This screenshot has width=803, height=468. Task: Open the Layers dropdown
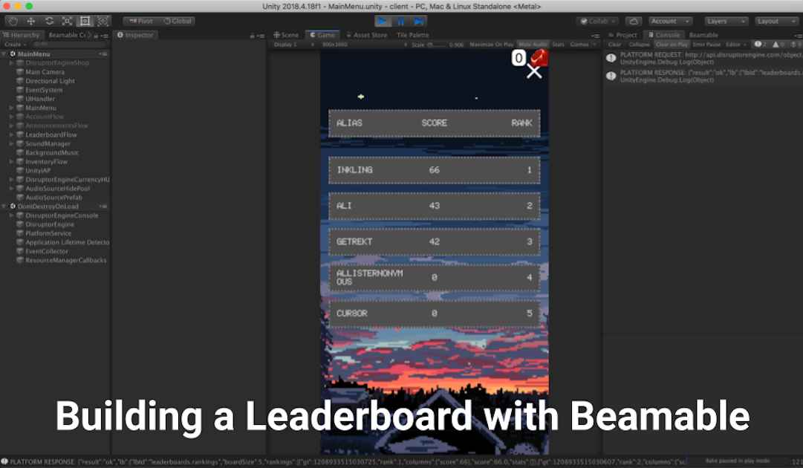point(726,21)
